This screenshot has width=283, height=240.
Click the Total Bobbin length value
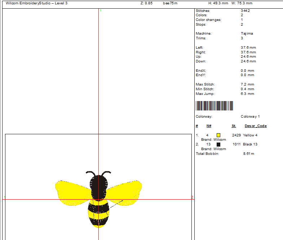249,154
